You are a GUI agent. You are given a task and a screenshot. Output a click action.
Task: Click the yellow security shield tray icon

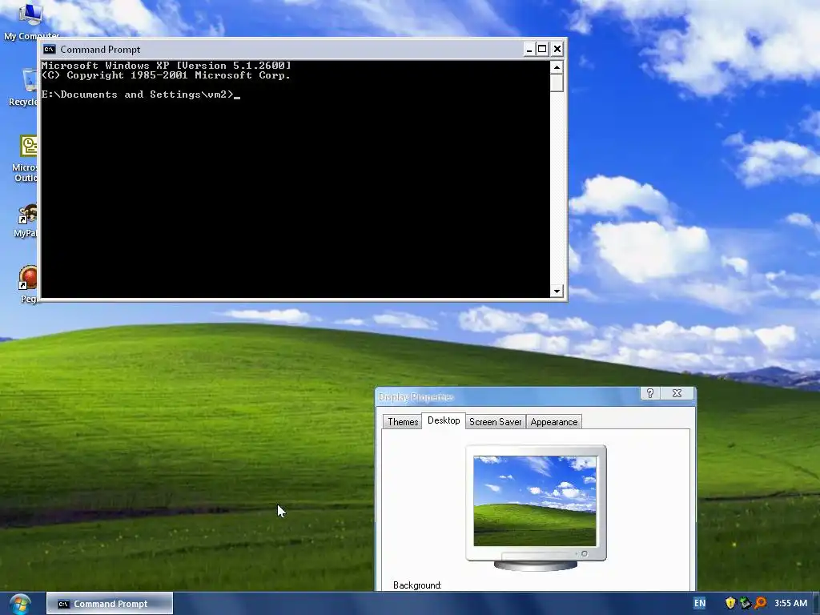[x=730, y=603]
